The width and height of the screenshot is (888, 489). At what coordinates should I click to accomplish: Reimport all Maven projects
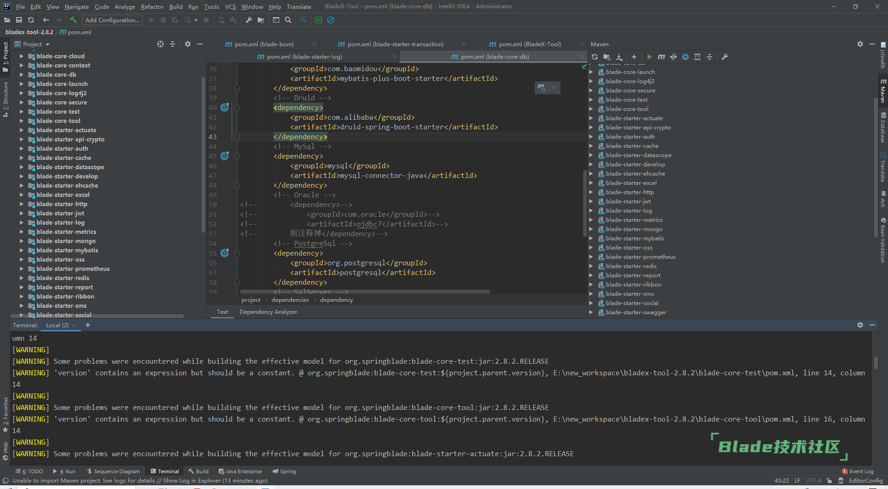pyautogui.click(x=595, y=57)
